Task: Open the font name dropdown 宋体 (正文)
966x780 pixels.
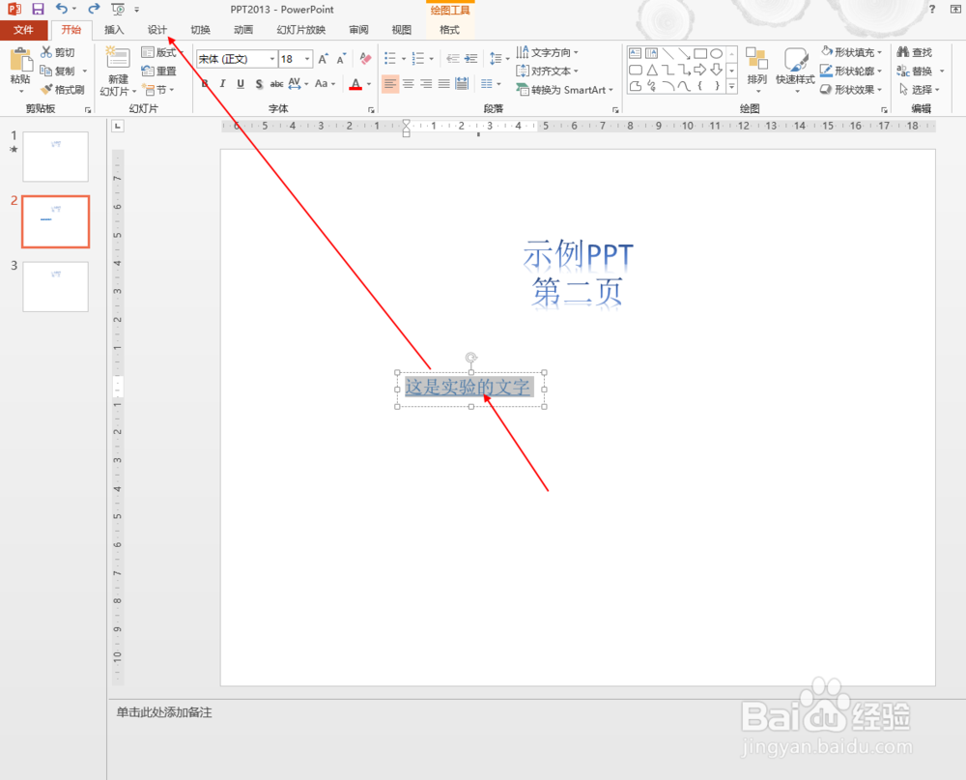Action: (x=271, y=59)
